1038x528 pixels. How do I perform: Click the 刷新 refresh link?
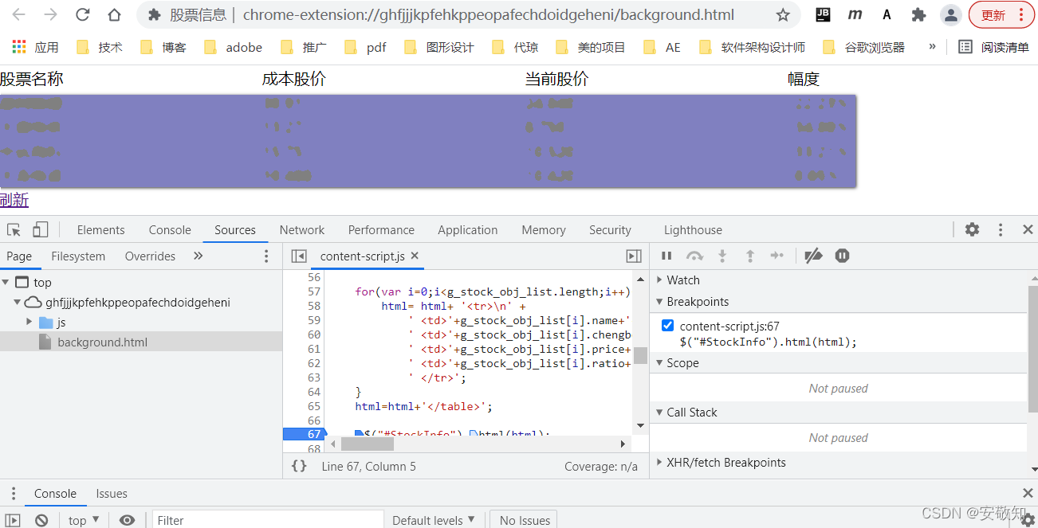click(x=14, y=200)
